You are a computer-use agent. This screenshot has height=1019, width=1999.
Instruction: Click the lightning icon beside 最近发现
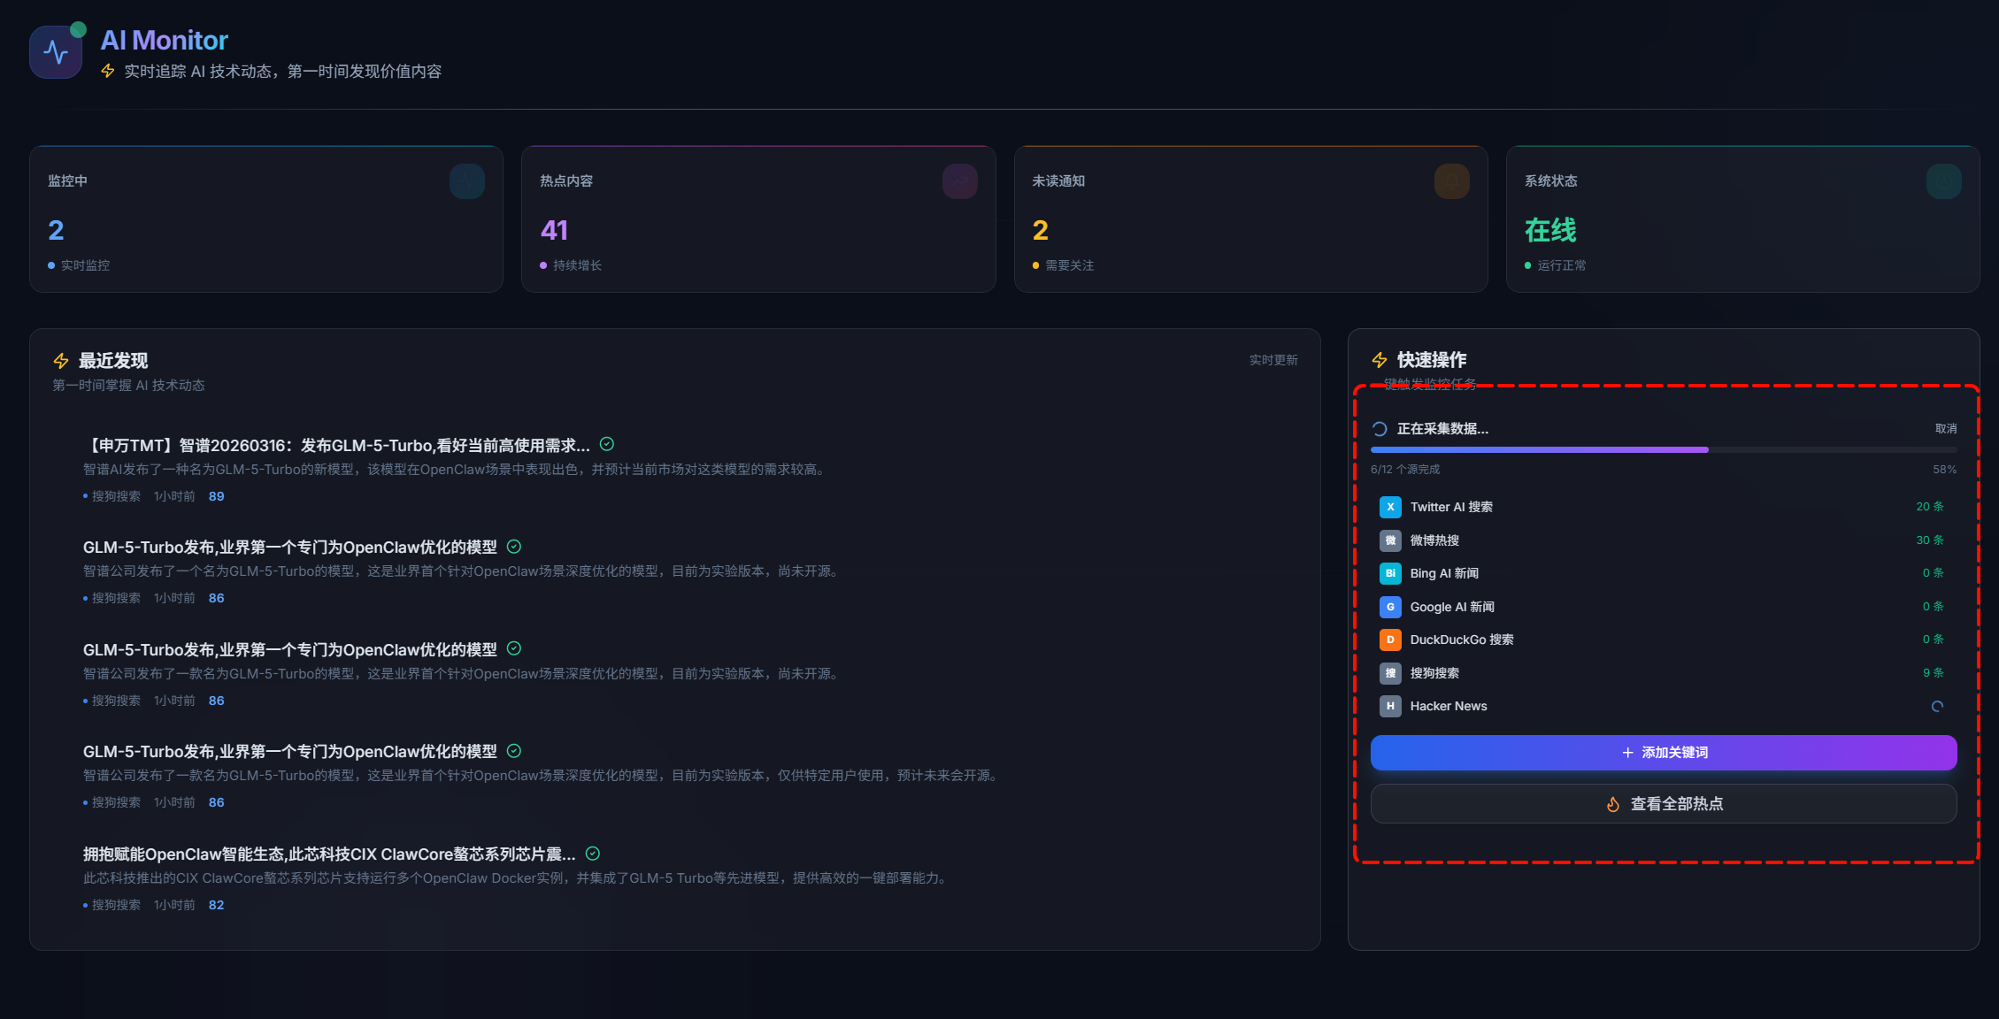(61, 361)
